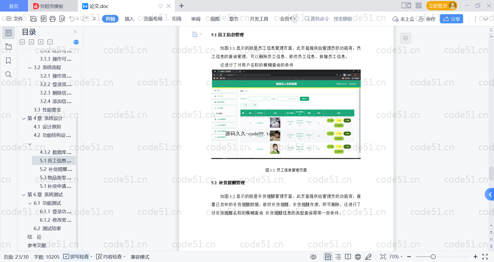Select the 开发工具 ribbon tab
Image resolution: width=494 pixels, height=262 pixels.
coord(259,19)
